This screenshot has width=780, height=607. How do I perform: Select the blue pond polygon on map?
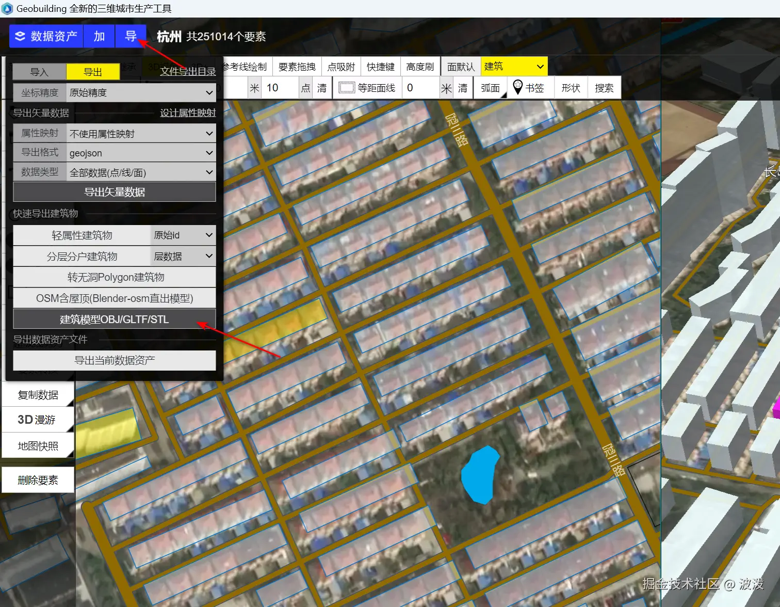(x=480, y=475)
